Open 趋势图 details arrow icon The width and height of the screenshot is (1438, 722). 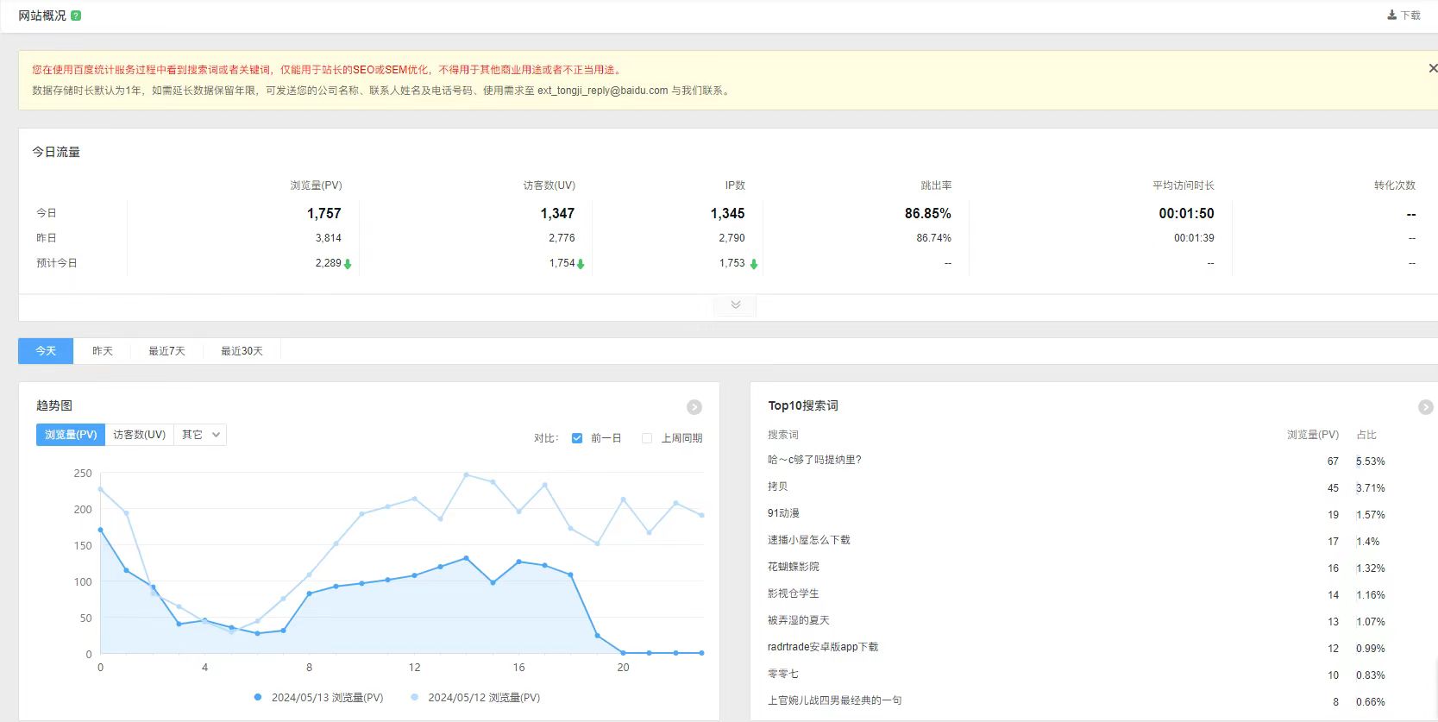tap(694, 407)
